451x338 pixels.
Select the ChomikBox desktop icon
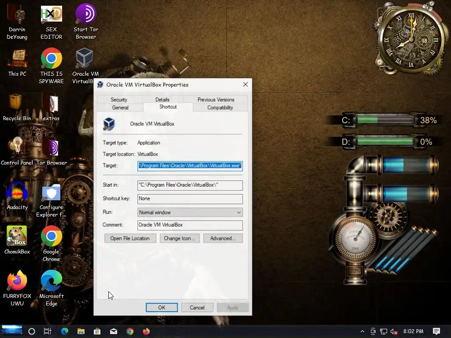click(17, 240)
